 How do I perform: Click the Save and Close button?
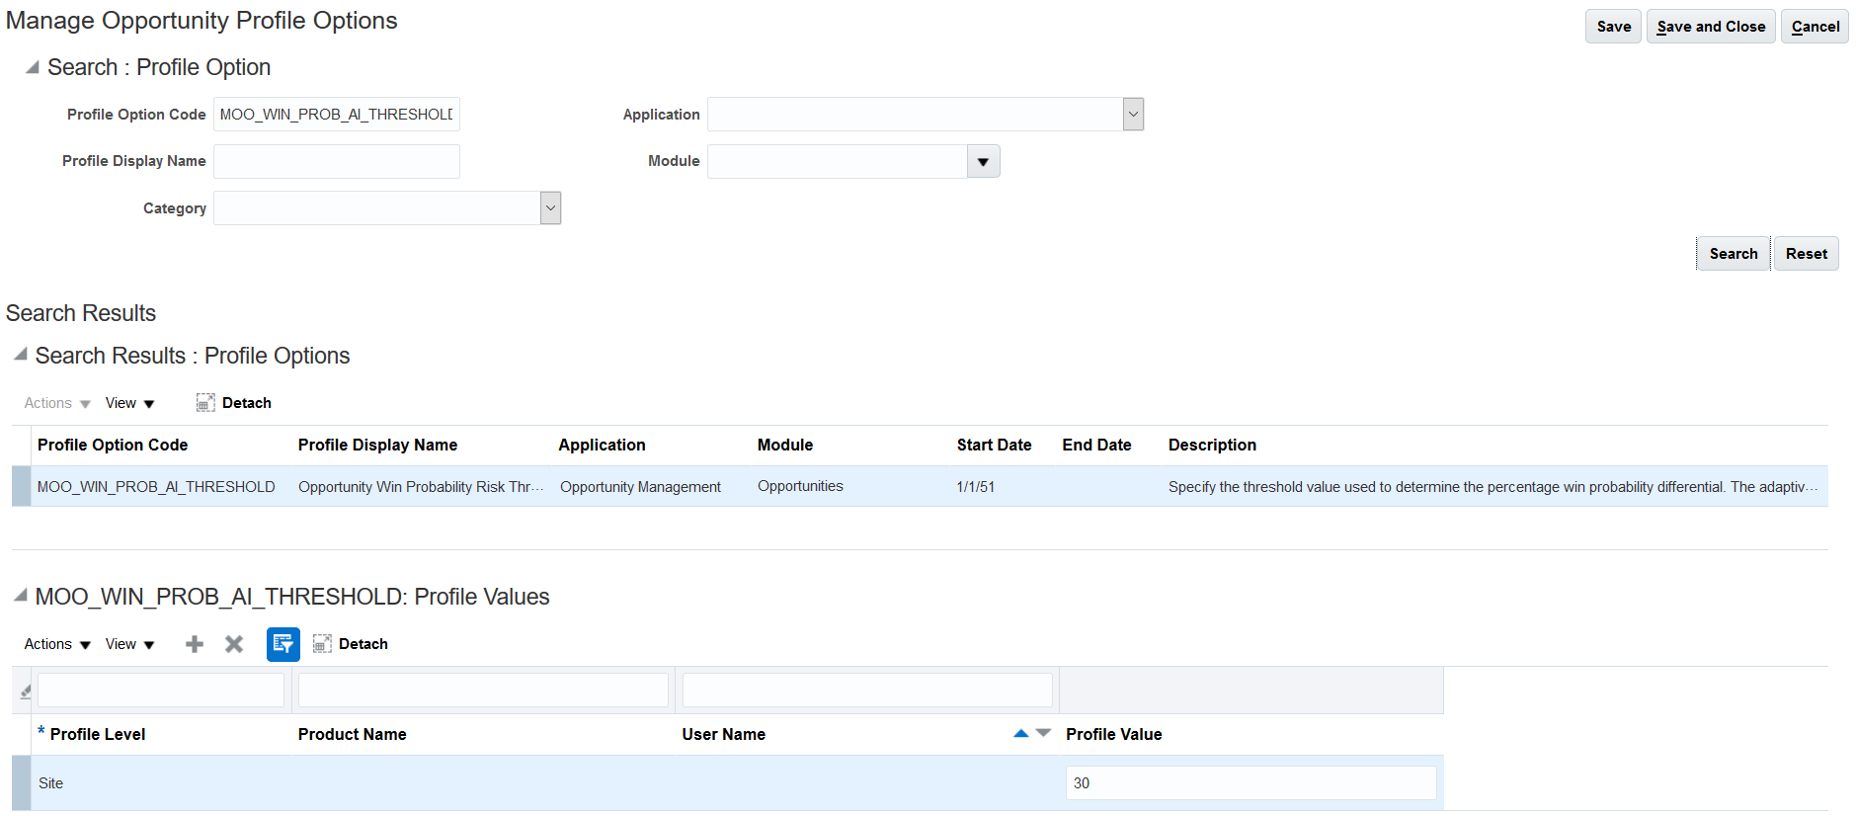[1710, 27]
